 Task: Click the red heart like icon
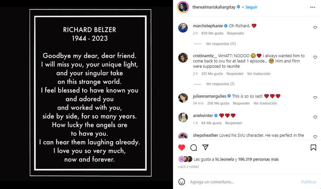[x=182, y=147]
